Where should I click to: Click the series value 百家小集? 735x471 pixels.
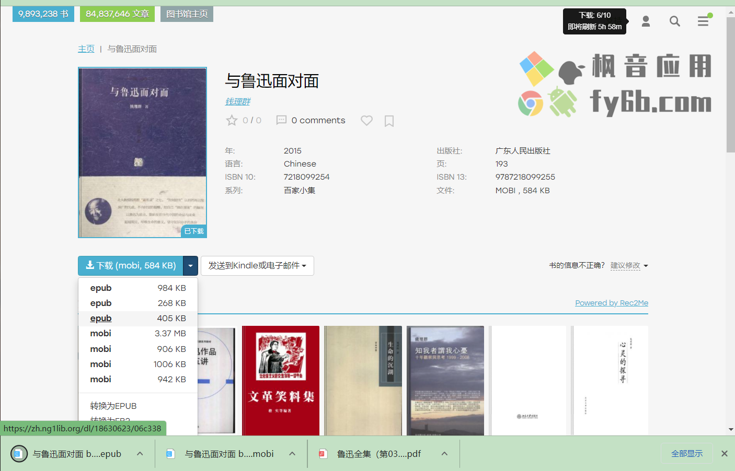coord(300,191)
